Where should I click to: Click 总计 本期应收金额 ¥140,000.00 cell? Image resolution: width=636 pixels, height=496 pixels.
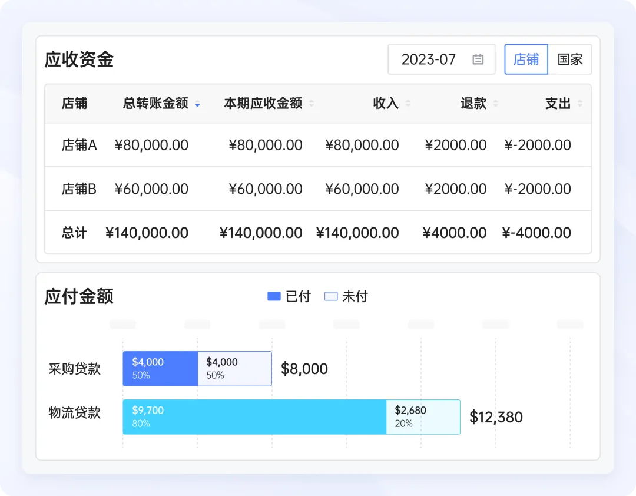(x=261, y=233)
